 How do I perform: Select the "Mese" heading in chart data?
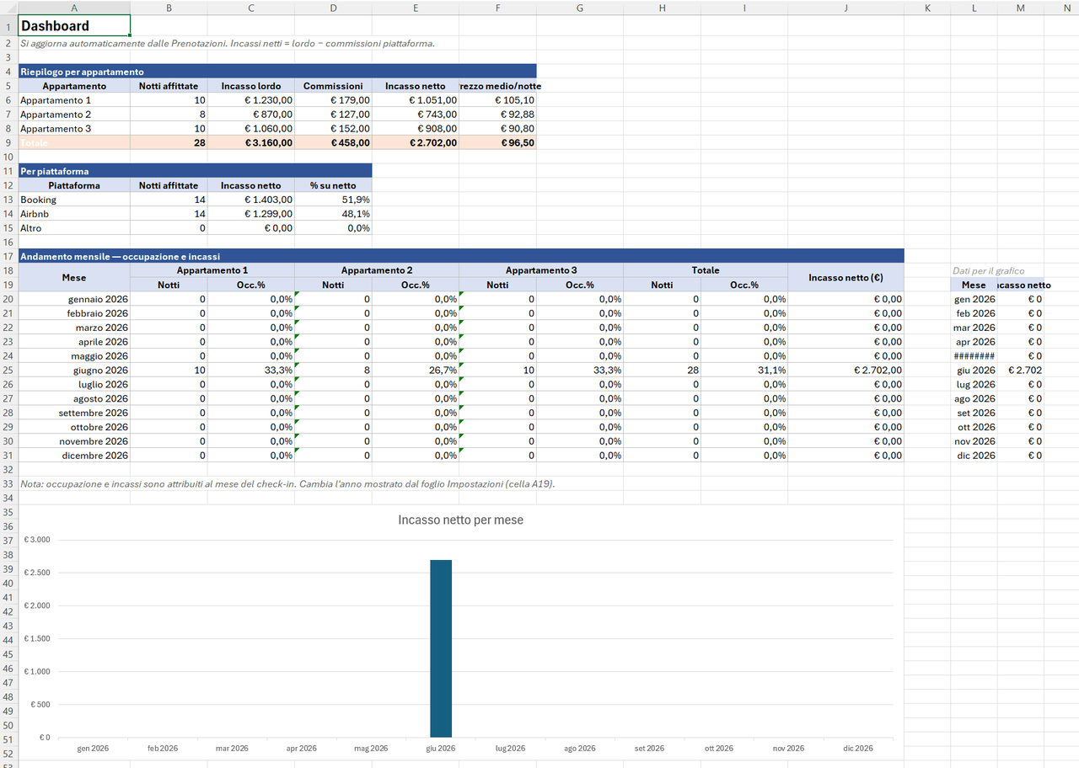974,285
